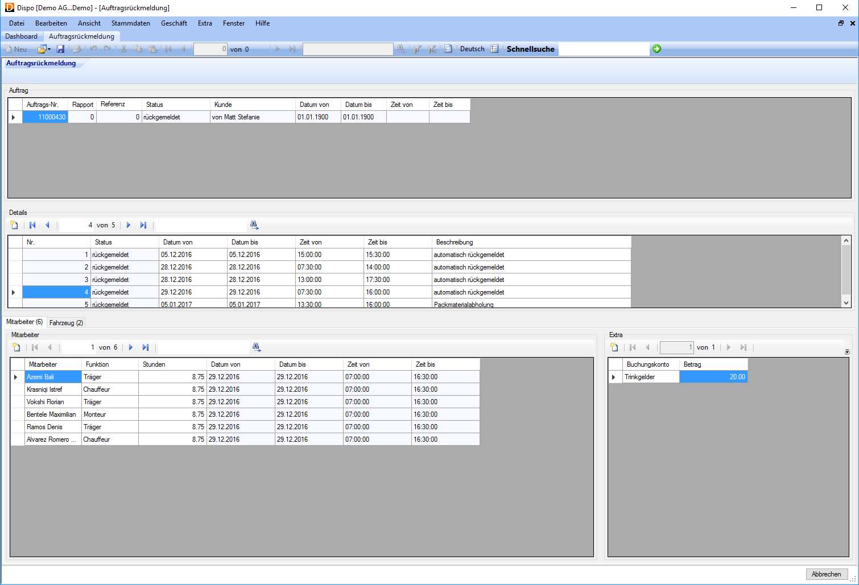
Task: Go to next record in Mitarbeiter navigator
Action: point(131,347)
